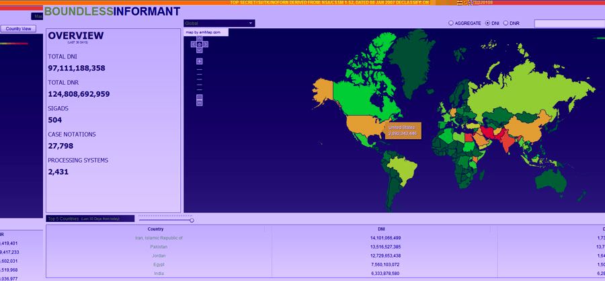This screenshot has height=281, width=605.
Task: Open the Global region dropdown
Action: tap(219, 23)
